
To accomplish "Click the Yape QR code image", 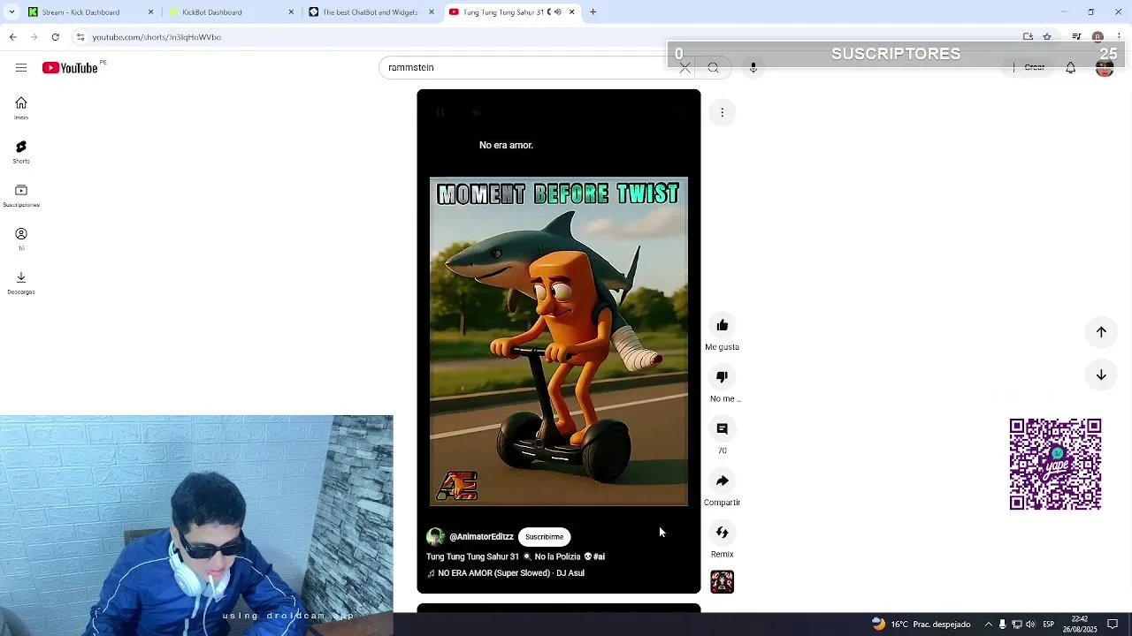I will coord(1055,465).
